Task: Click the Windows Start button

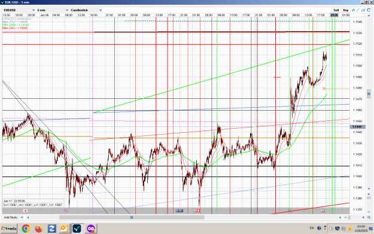Action: click(9, 229)
